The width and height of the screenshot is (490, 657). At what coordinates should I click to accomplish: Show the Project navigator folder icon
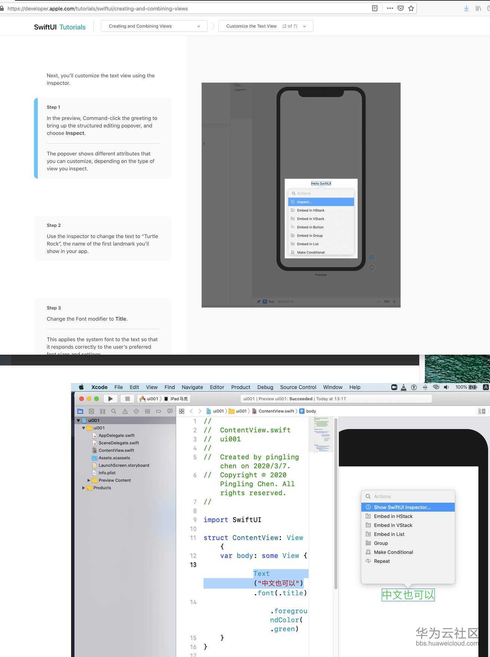tap(80, 411)
